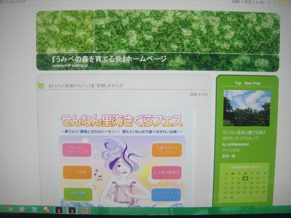Click the 編集 edit link
Image resolution: width=291 pixels, height=218 pixels.
pos(194,94)
